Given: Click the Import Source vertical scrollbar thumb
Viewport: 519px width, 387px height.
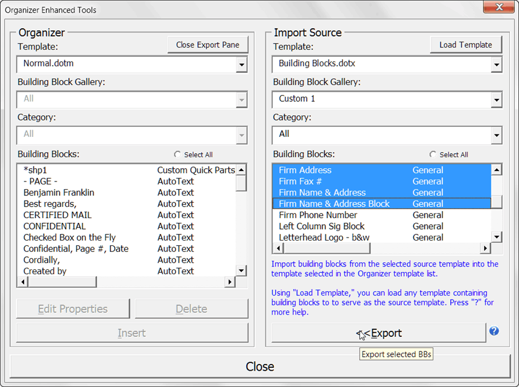Looking at the screenshot, I should 497,202.
